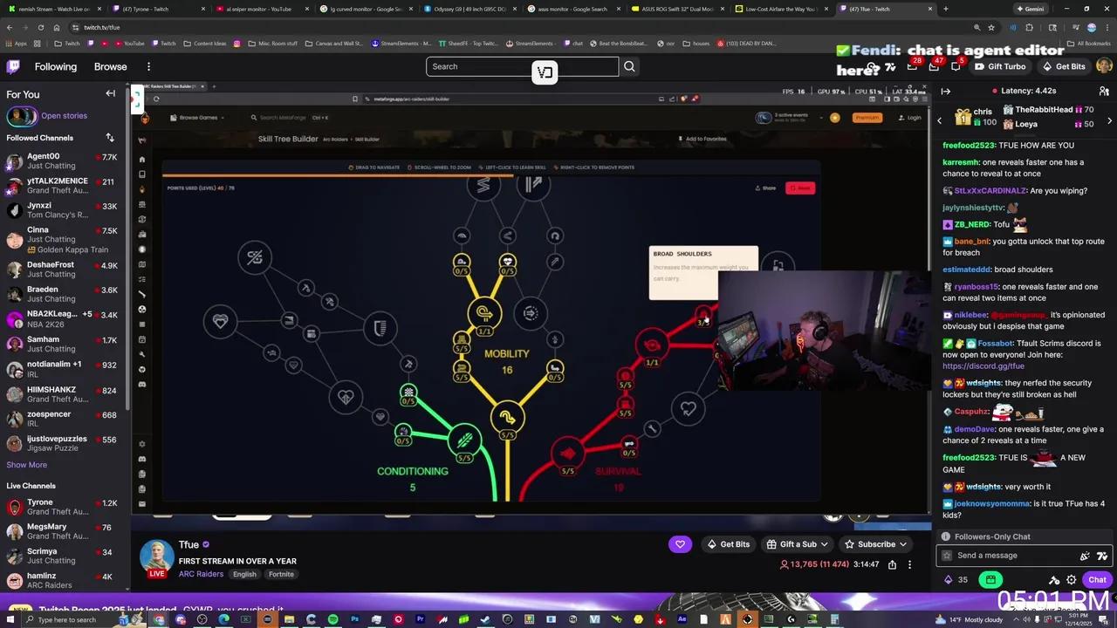Click Get Bits below the video
The width and height of the screenshot is (1117, 628).
click(728, 544)
